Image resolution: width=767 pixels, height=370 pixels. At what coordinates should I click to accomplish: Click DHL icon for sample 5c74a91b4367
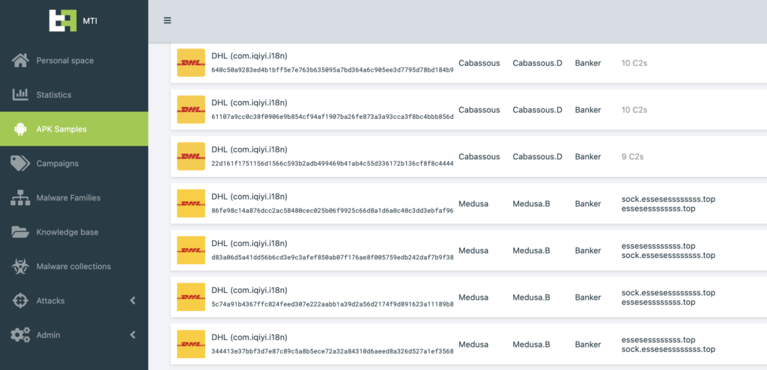(x=191, y=297)
